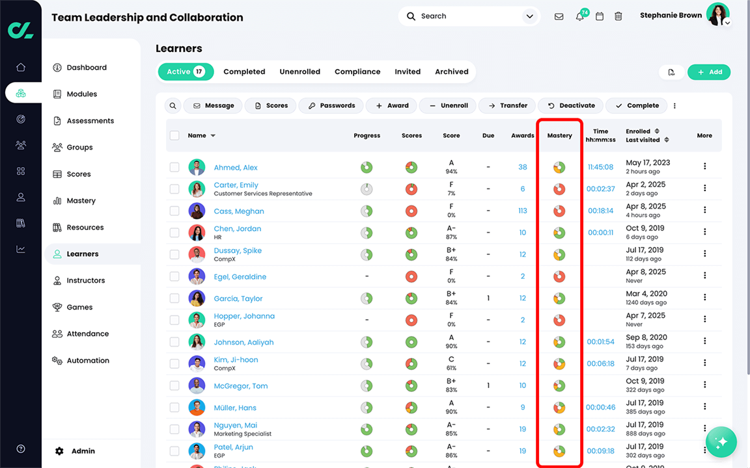Open the calendar icon in the top bar

click(x=600, y=16)
